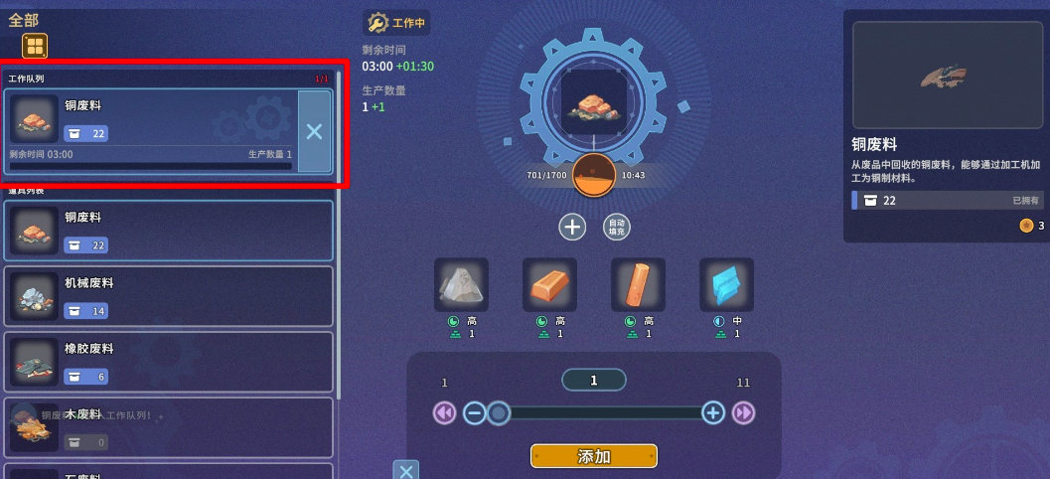Click the blue crystal output icon
This screenshot has width=1050, height=479.
click(726, 285)
